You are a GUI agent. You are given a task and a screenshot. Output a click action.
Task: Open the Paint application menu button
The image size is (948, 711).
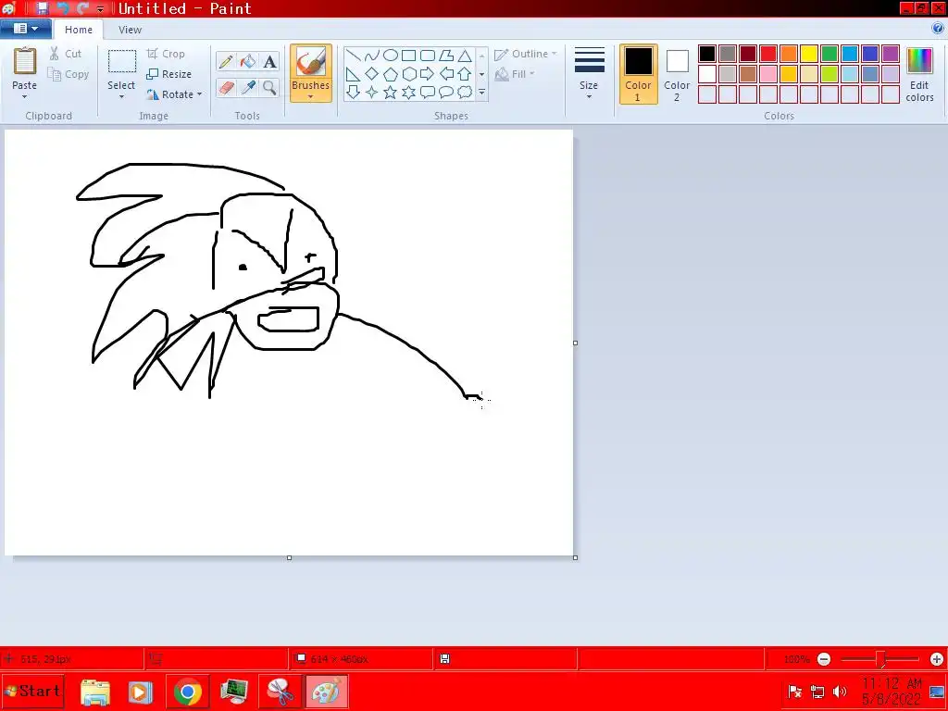(x=25, y=29)
